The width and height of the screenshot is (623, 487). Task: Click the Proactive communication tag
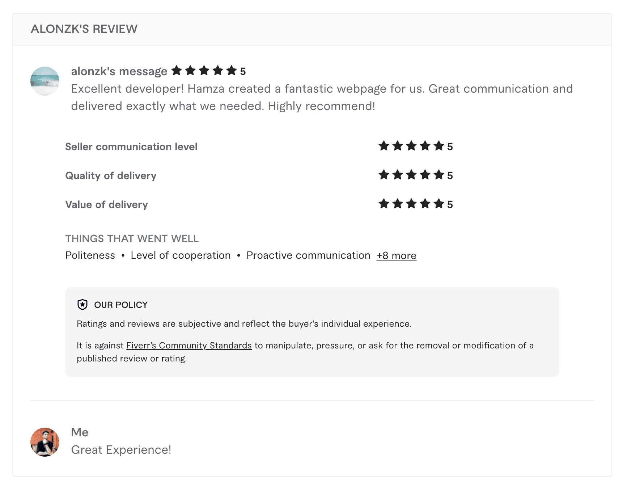point(307,255)
